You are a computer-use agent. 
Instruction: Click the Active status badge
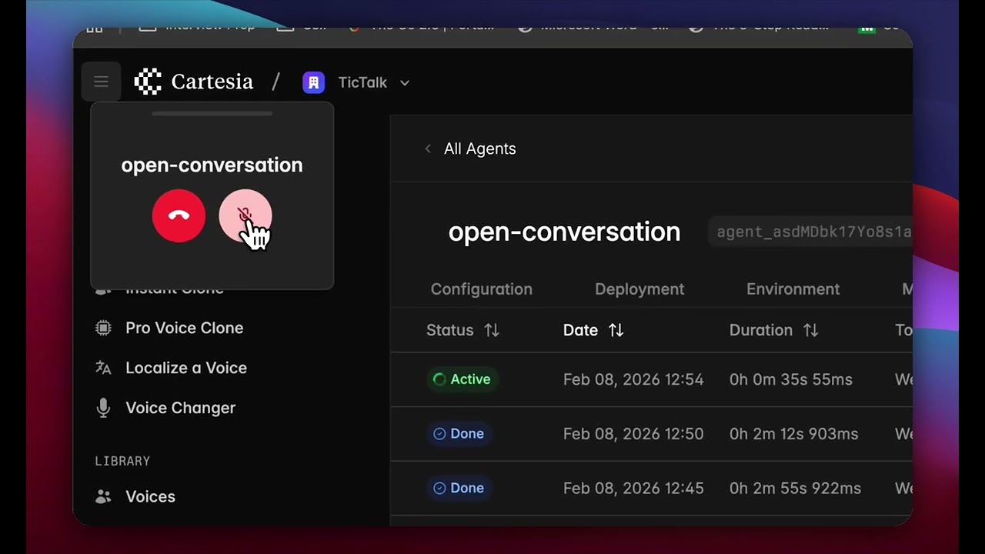click(462, 379)
